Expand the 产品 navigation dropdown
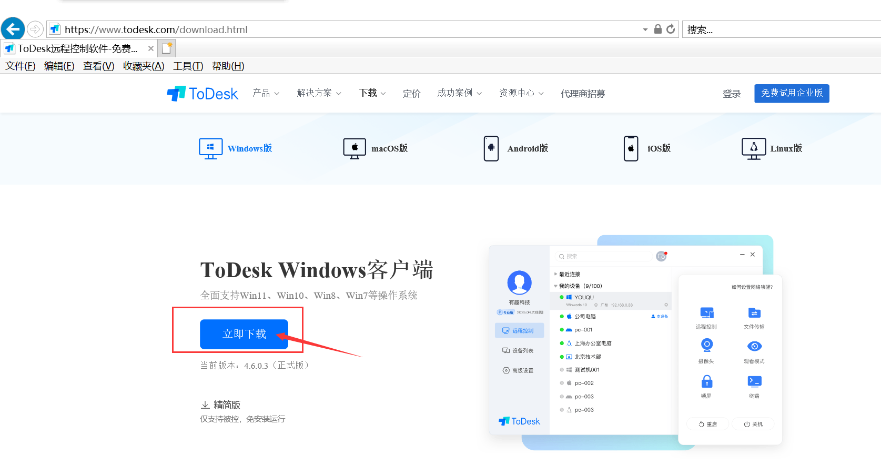This screenshot has height=465, width=881. (266, 93)
